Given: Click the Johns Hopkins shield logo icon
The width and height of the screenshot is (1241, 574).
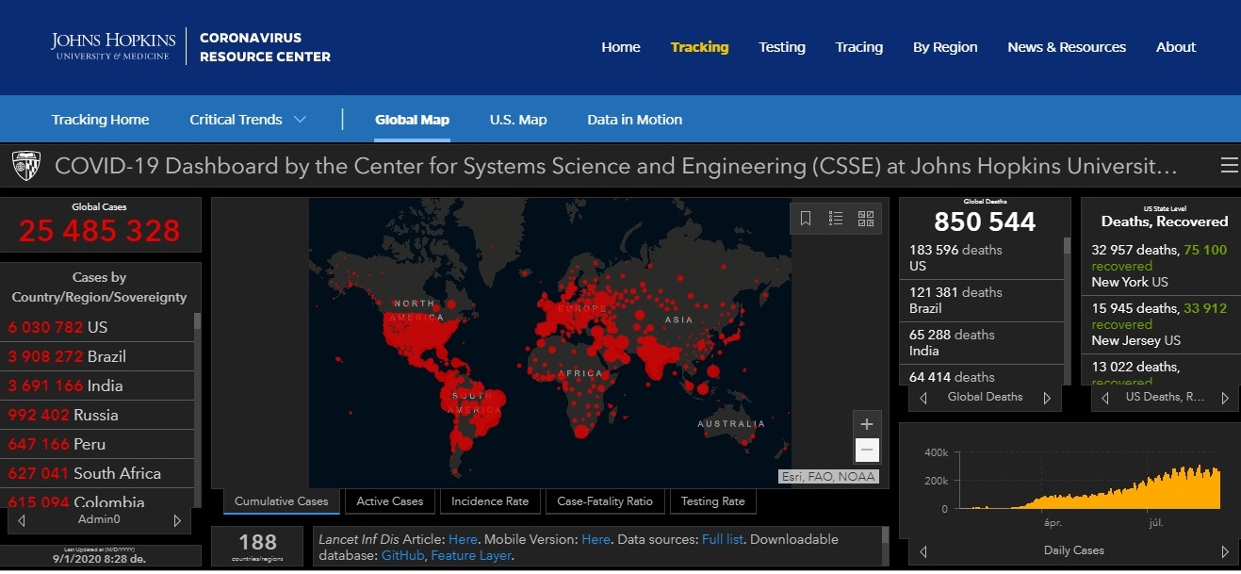Looking at the screenshot, I should [x=25, y=166].
